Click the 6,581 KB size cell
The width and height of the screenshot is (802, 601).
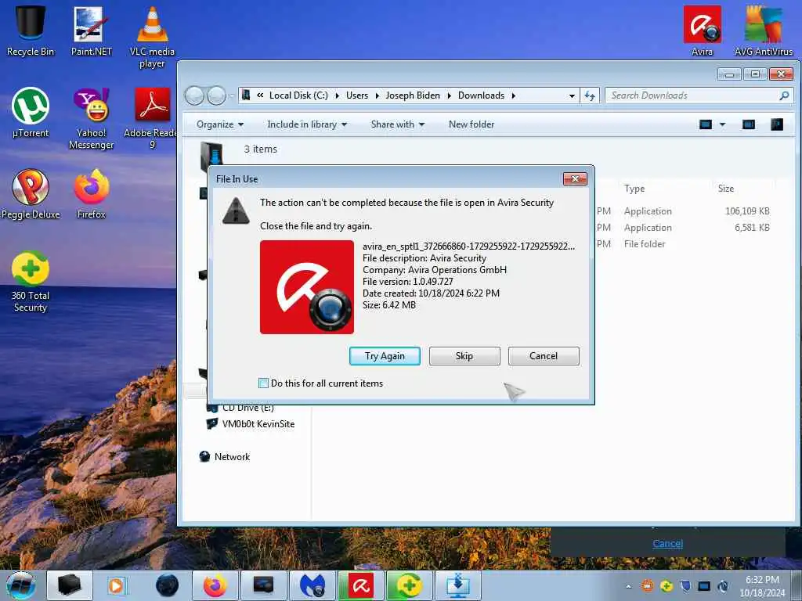click(752, 228)
